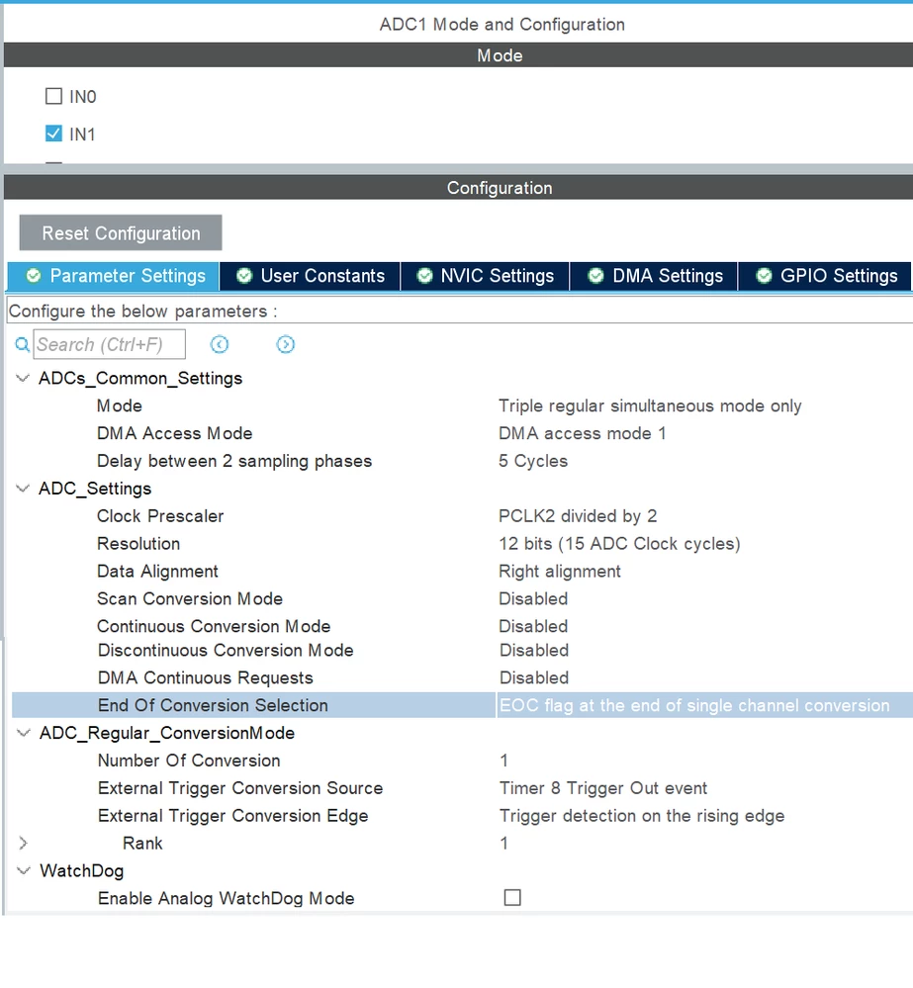Viewport: 913px width, 988px height.
Task: Select the Clock Prescaler label
Action: (160, 516)
